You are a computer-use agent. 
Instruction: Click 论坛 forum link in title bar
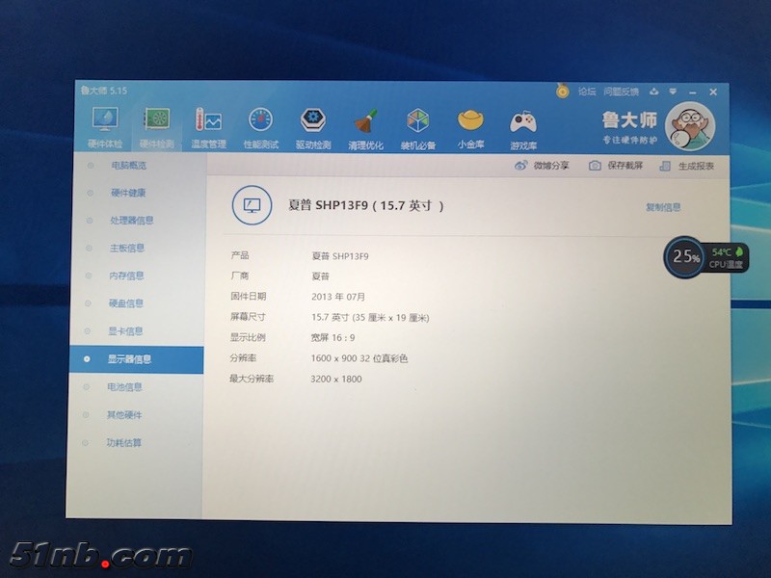587,92
